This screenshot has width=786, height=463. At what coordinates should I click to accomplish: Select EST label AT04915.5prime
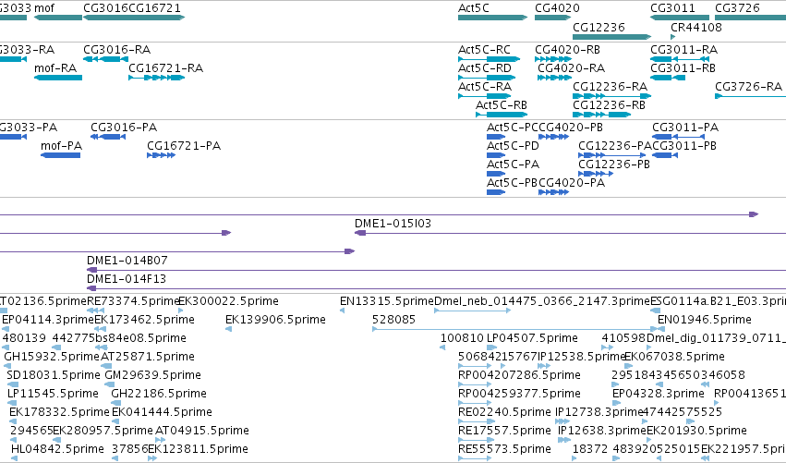202,431
